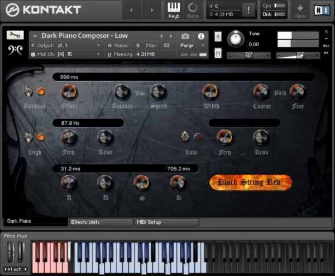Screen dimensions: 335x276
Task: Switch to the Dark Piano tab
Action: pyautogui.click(x=35, y=221)
